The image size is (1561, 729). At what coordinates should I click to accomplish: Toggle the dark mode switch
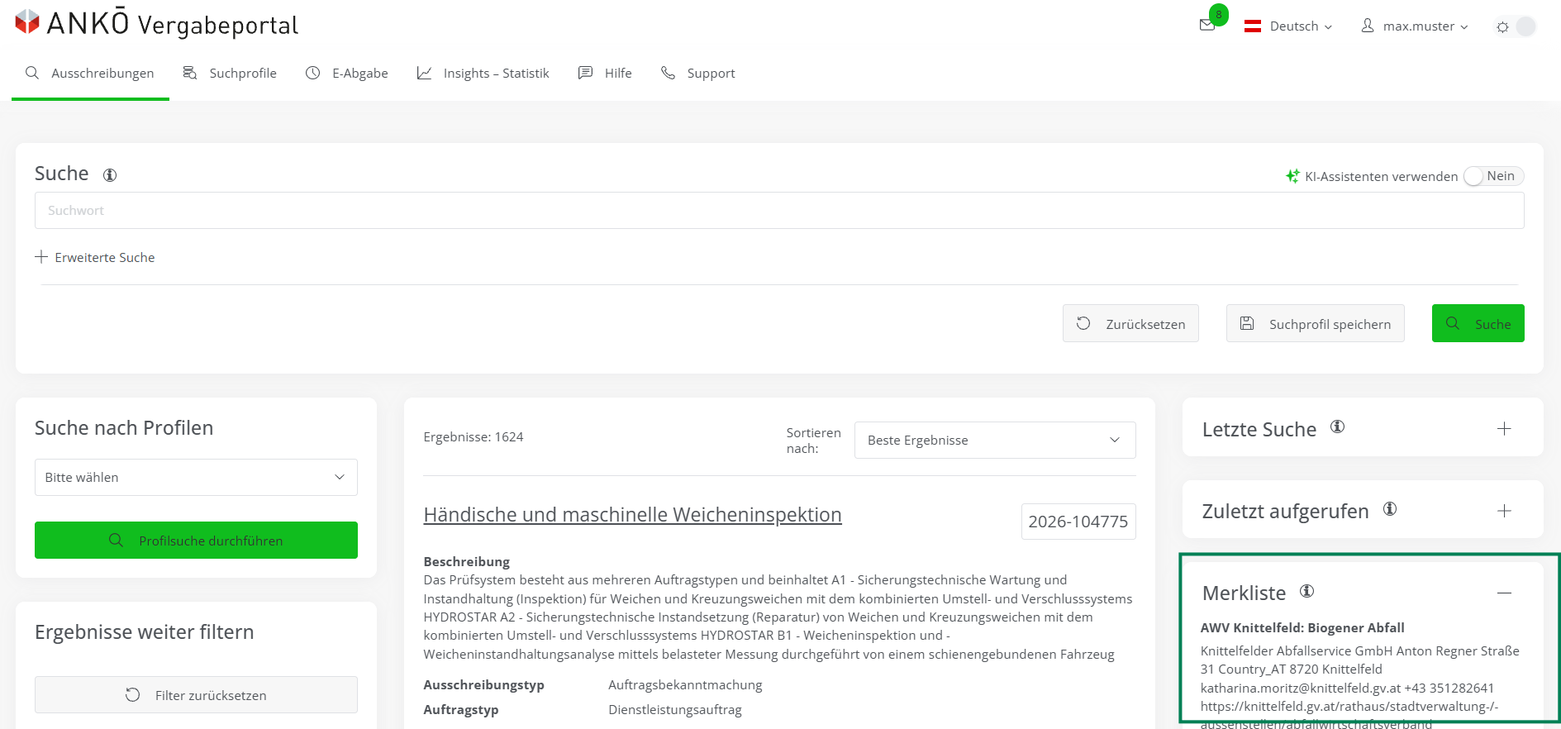tap(1516, 26)
